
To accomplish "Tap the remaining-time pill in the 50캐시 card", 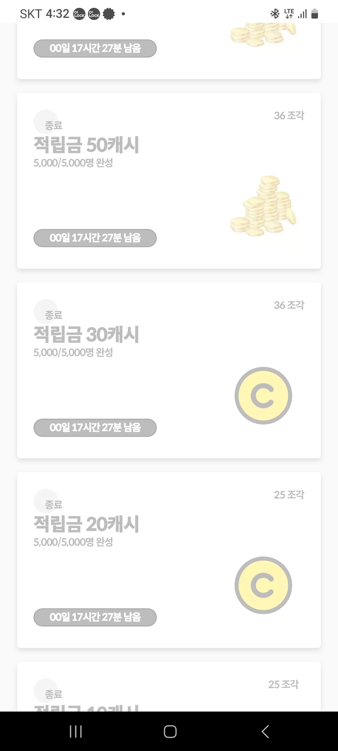I will tap(95, 238).
